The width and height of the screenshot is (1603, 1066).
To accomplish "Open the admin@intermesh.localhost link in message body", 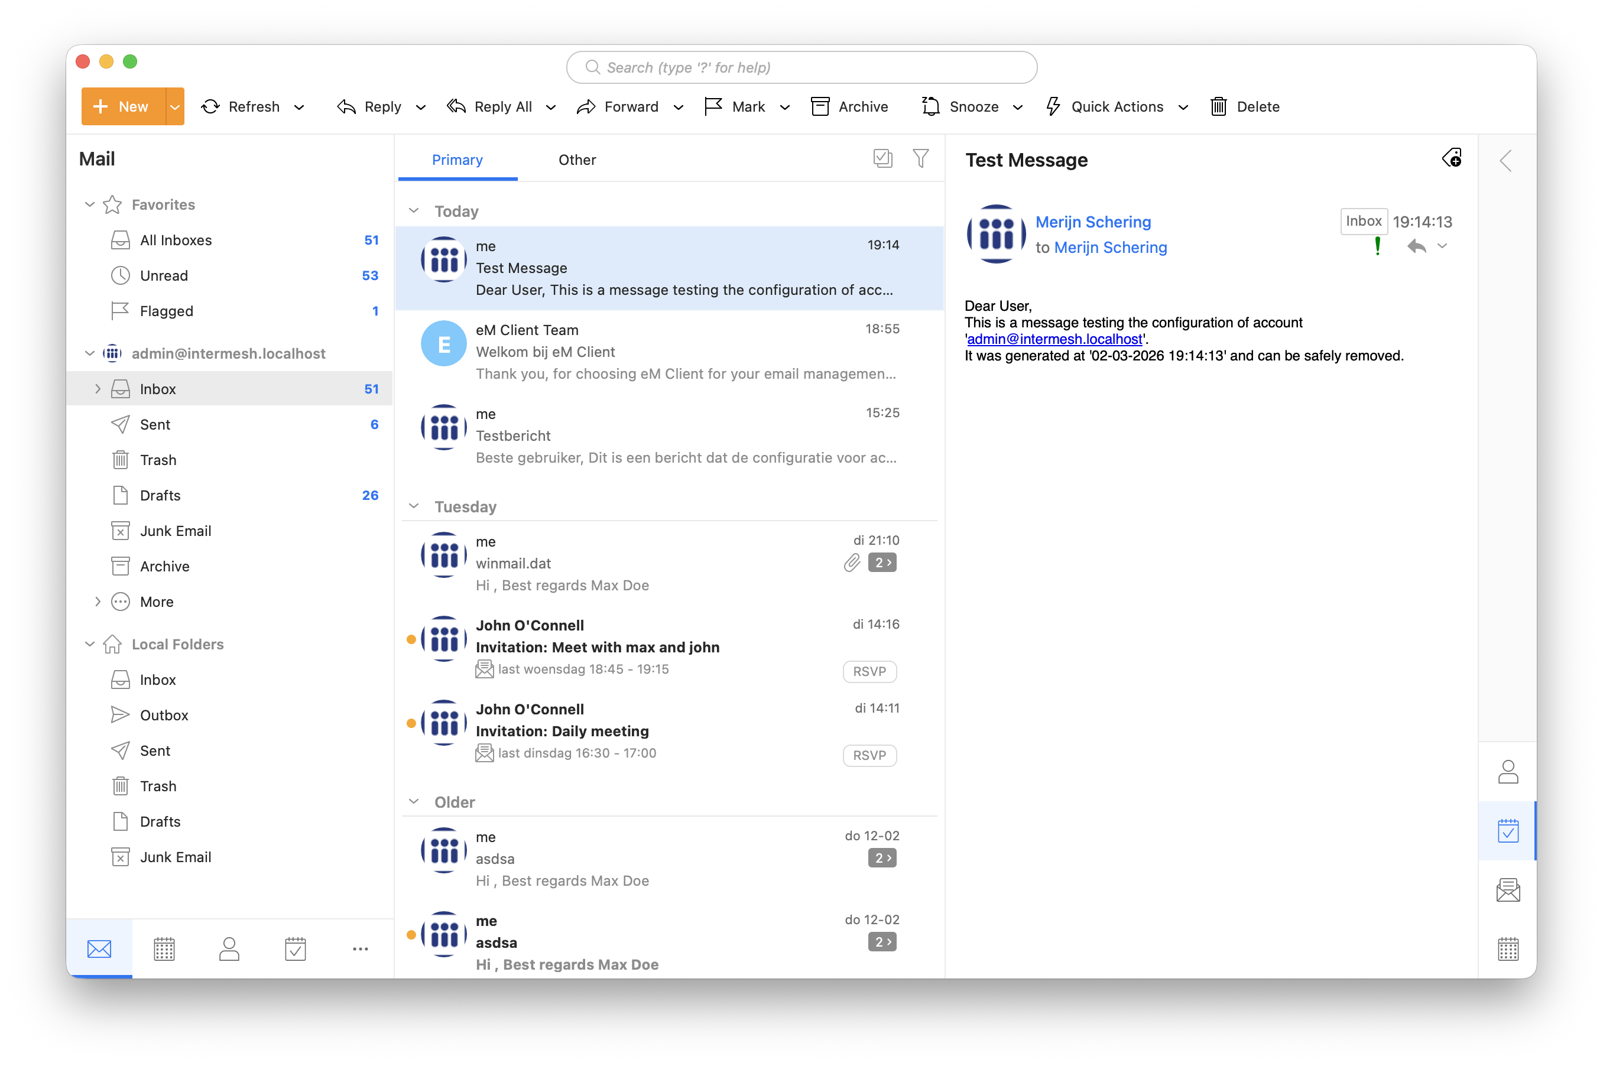I will (1053, 339).
